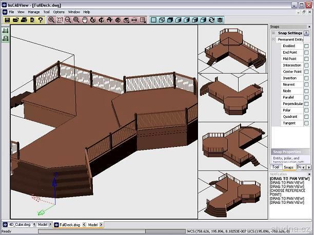
Task: Click left arrow beside 4D_Cube.dwg Model tab
Action: [34, 224]
